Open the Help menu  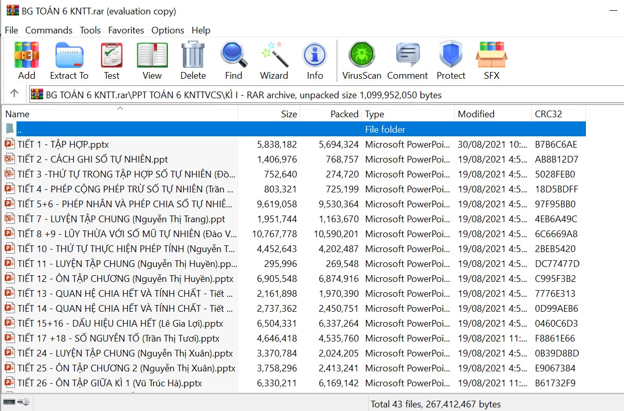point(201,30)
